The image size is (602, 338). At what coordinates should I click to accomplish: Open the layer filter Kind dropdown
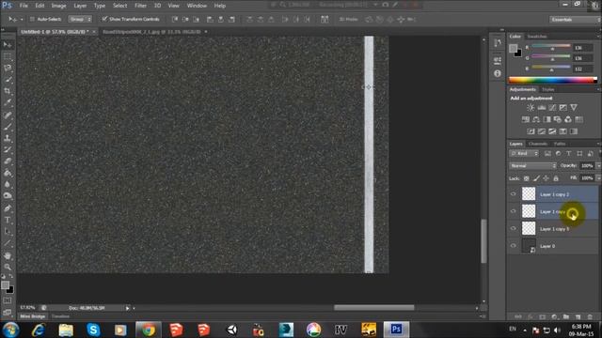point(524,153)
